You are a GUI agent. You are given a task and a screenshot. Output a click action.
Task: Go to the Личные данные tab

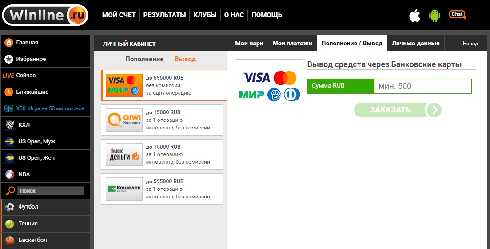tap(415, 43)
